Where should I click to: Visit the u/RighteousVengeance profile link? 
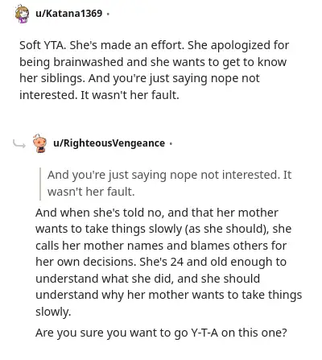pyautogui.click(x=109, y=143)
